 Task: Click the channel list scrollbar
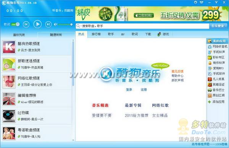click(73, 63)
